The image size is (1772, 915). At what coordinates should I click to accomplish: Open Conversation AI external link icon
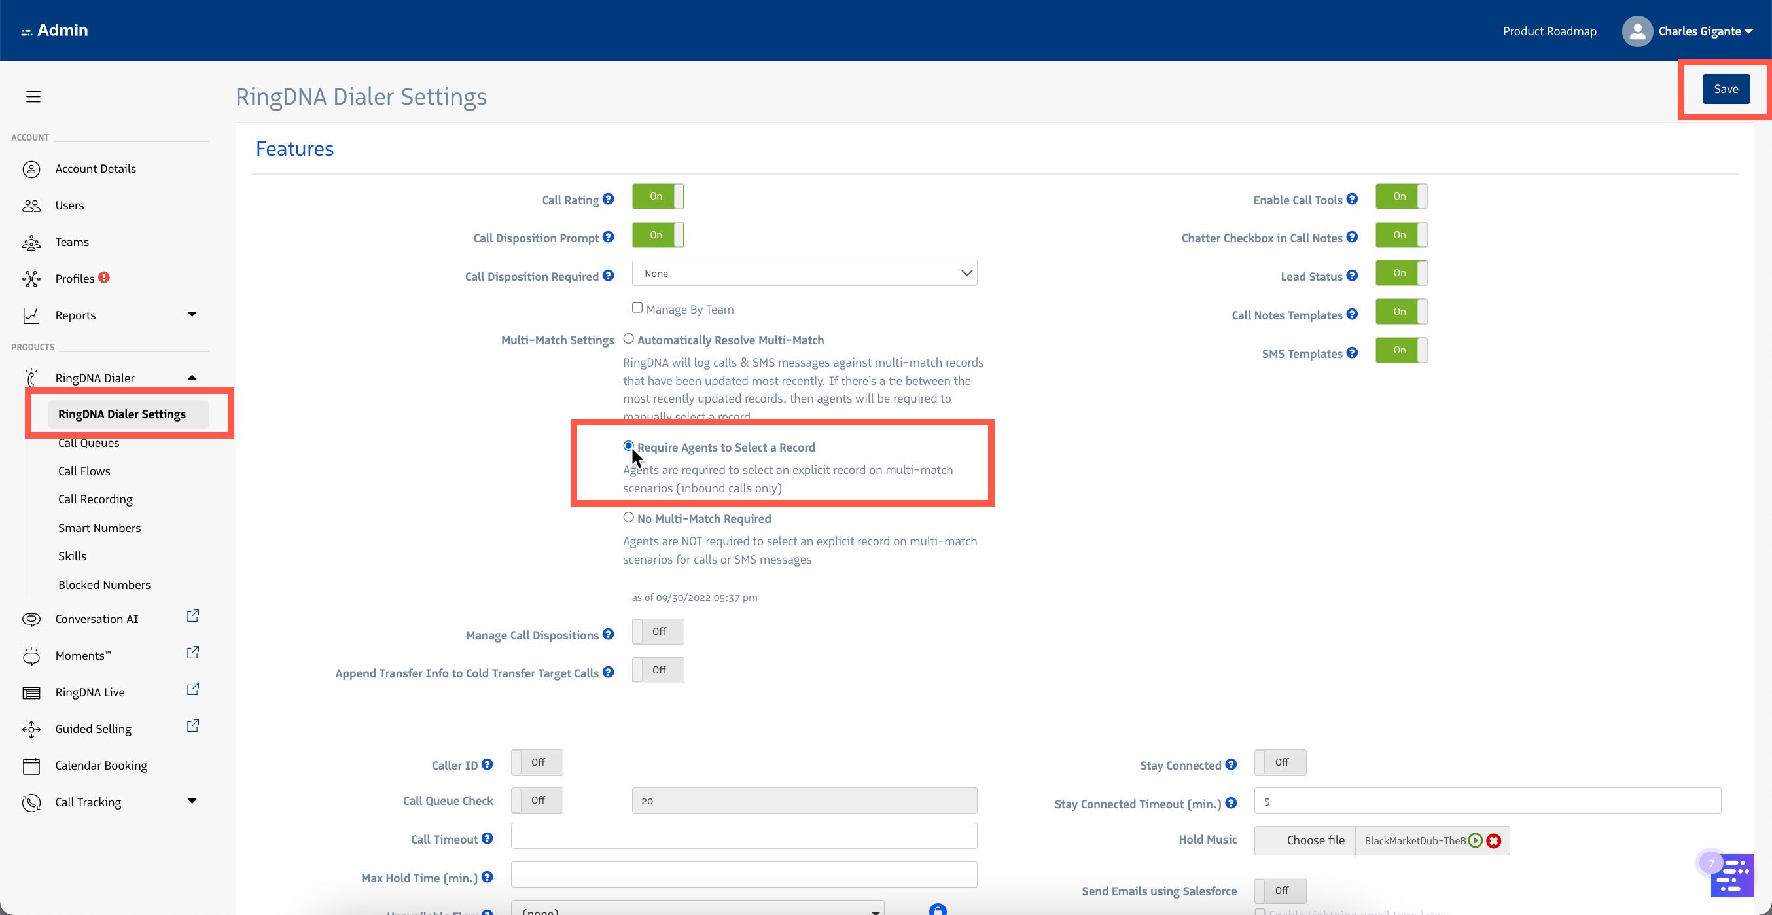192,616
